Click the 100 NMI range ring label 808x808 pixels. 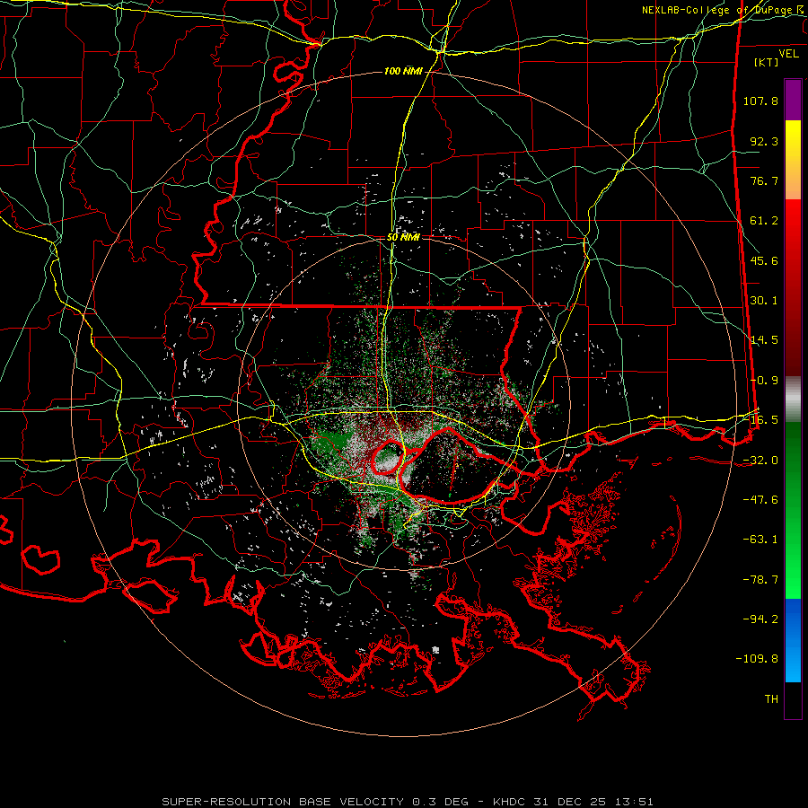pos(403,71)
